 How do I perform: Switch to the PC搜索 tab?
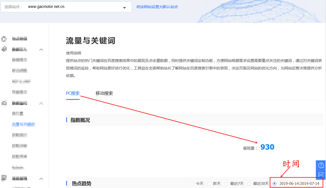pos(73,93)
